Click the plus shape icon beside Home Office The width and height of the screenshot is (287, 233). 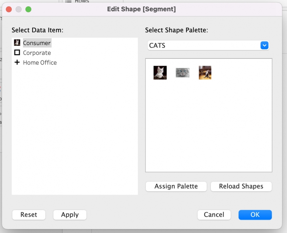click(17, 62)
